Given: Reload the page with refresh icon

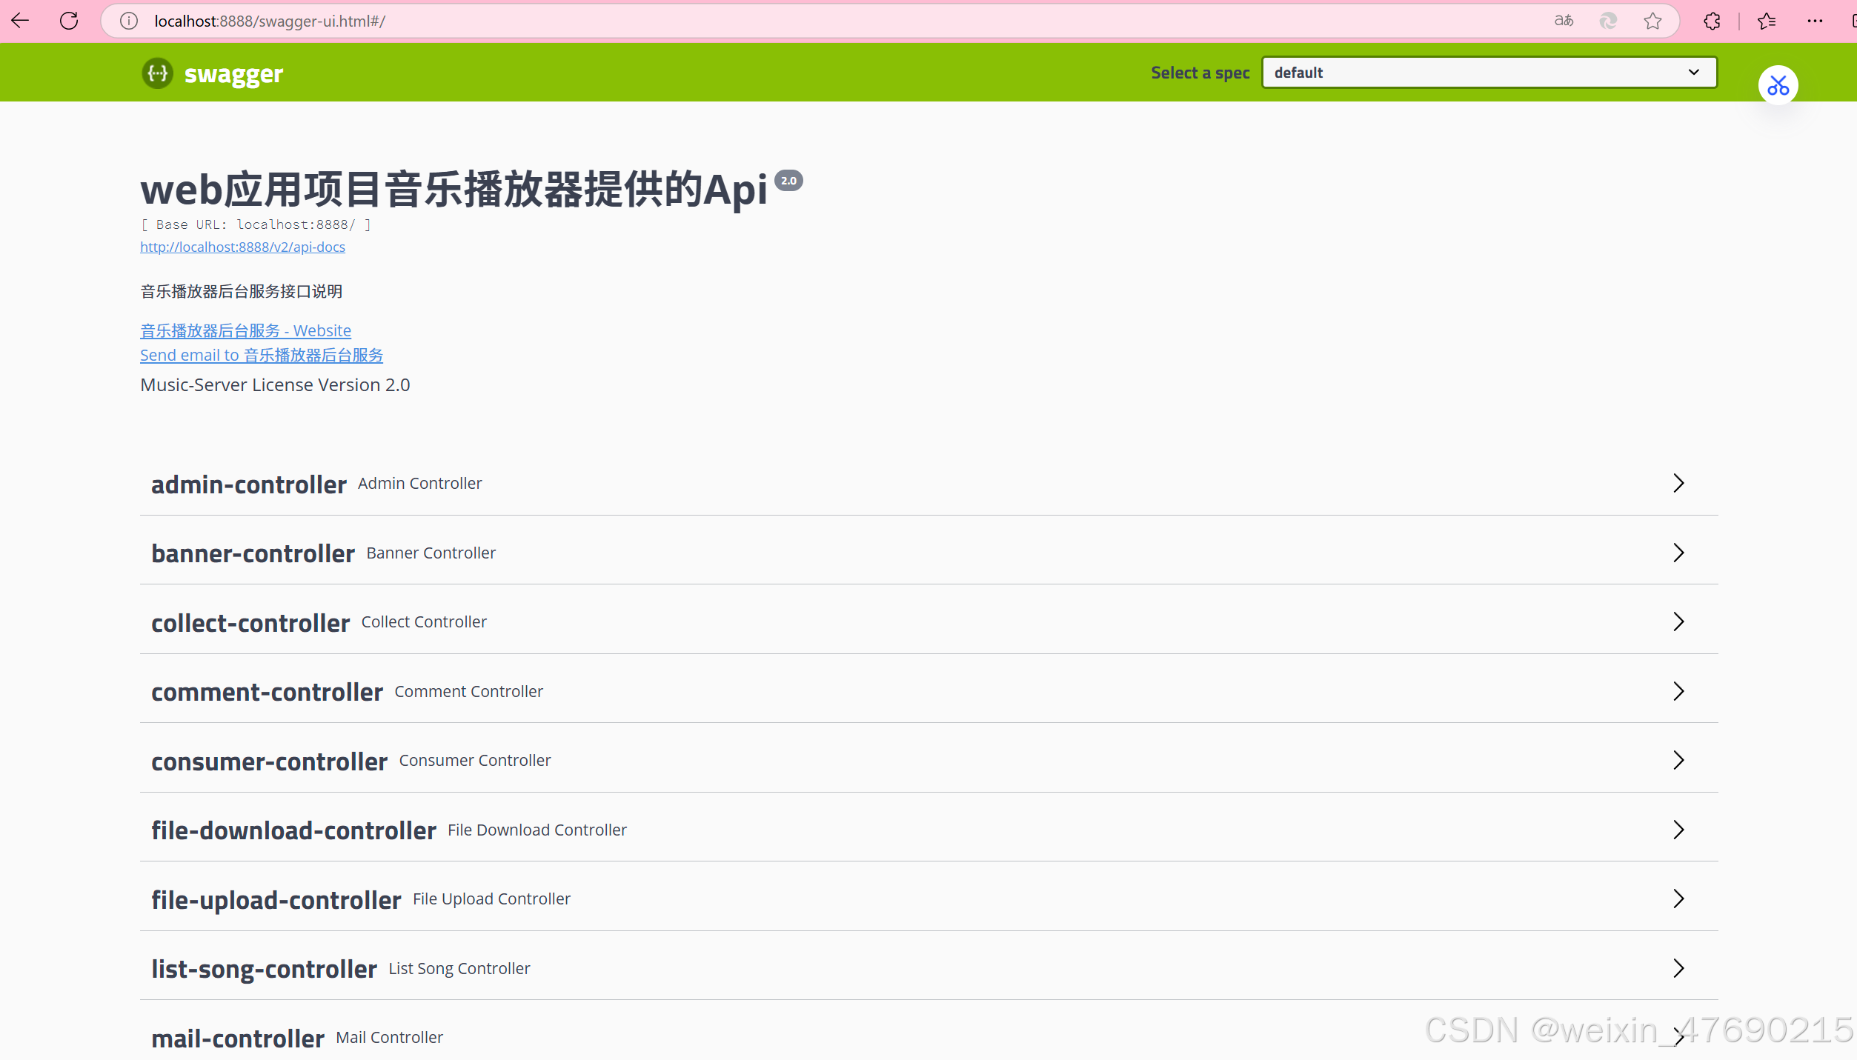Looking at the screenshot, I should coord(69,21).
